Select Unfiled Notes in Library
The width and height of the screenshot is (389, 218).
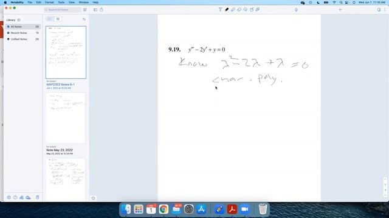[x=23, y=39]
